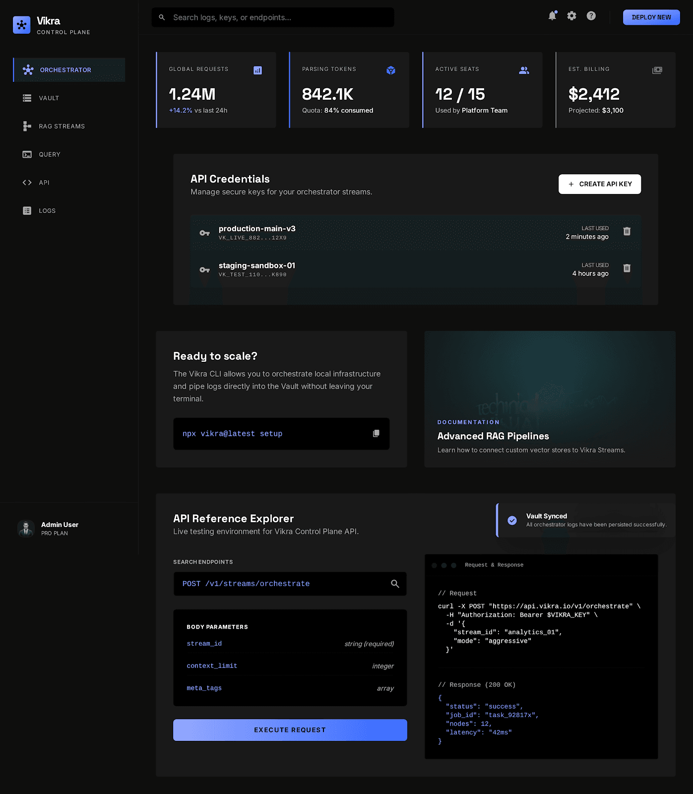Click the Logs sidebar icon
The image size is (693, 794).
[x=27, y=211]
